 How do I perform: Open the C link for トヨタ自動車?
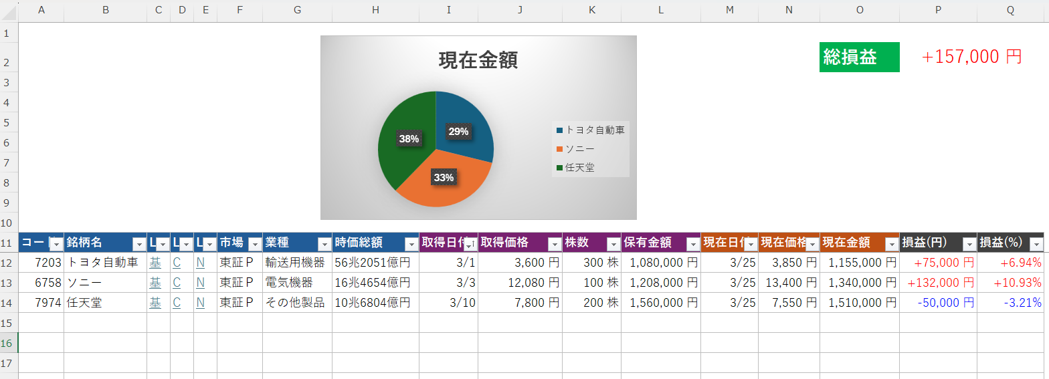click(x=177, y=263)
